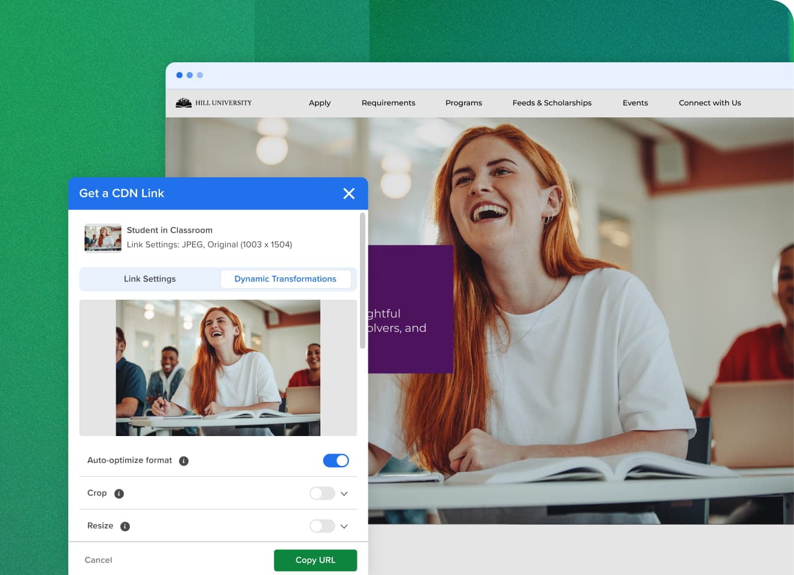
Task: Switch to the Link Settings tab
Action: point(150,279)
